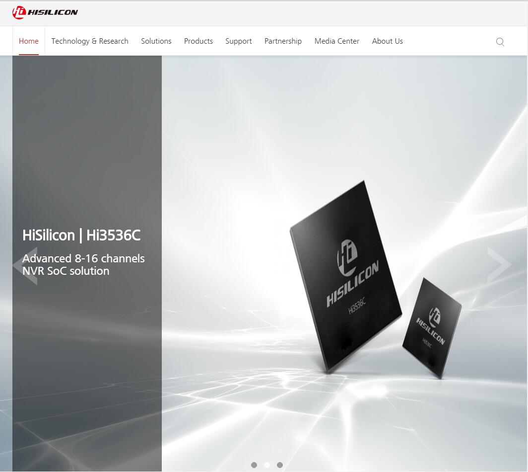Click the HiSilicon | Hi3536C banner title
This screenshot has height=472, width=528.
point(81,236)
